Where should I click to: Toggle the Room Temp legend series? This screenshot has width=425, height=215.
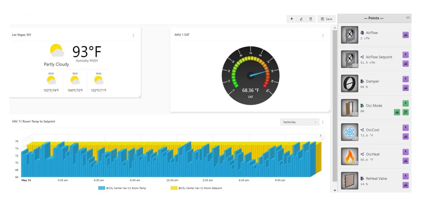tap(122, 188)
